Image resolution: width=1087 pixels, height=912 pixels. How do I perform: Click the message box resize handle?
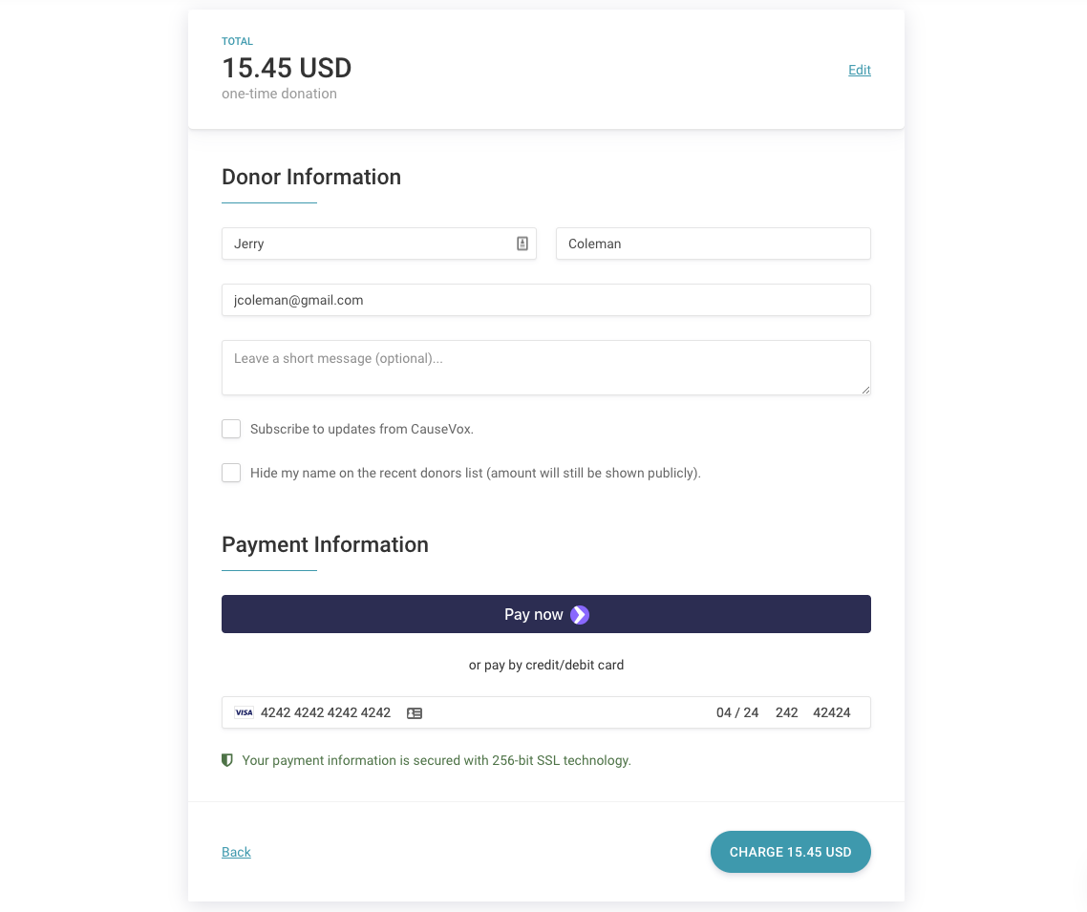pyautogui.click(x=865, y=390)
